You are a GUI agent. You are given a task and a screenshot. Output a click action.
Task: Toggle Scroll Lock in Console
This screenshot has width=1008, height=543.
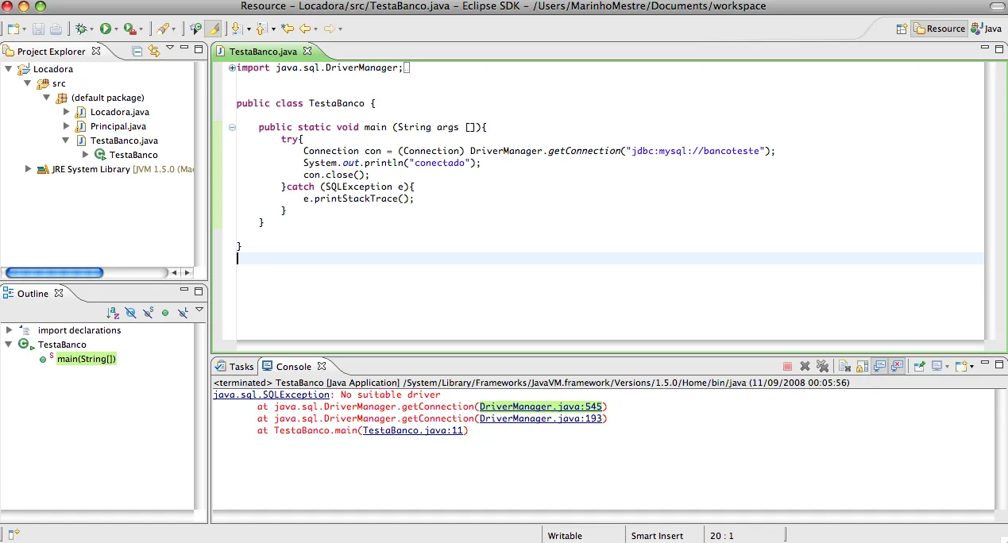point(862,366)
